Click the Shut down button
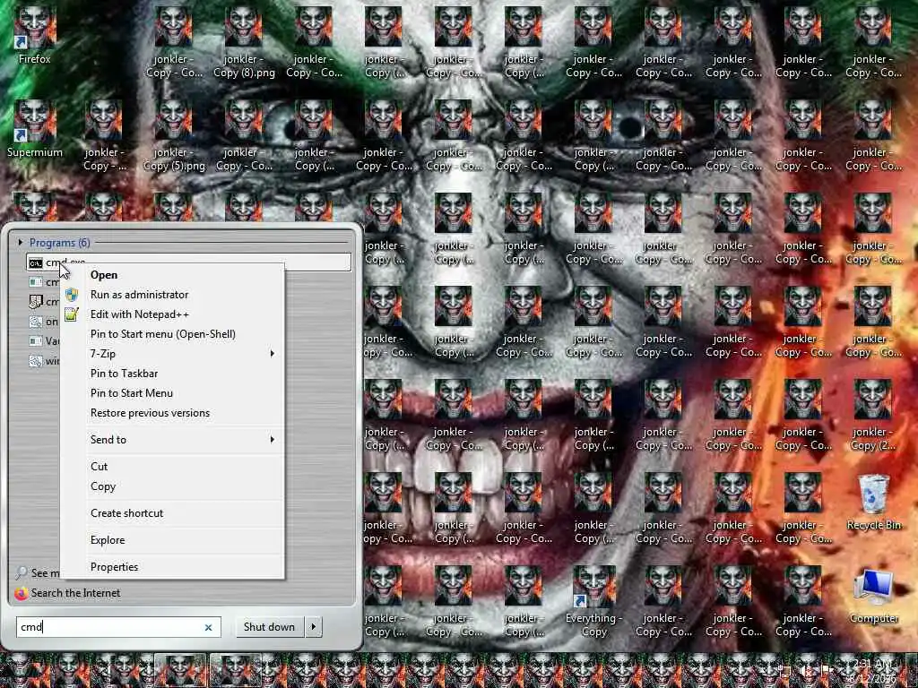 coord(269,626)
